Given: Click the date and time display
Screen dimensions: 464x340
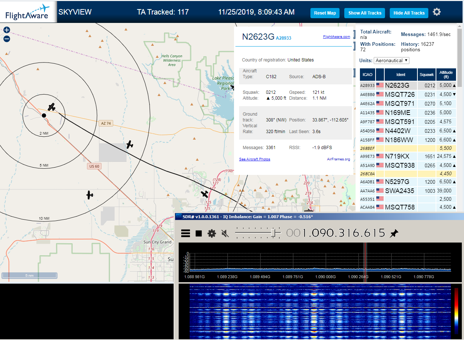Looking at the screenshot, I should [256, 12].
